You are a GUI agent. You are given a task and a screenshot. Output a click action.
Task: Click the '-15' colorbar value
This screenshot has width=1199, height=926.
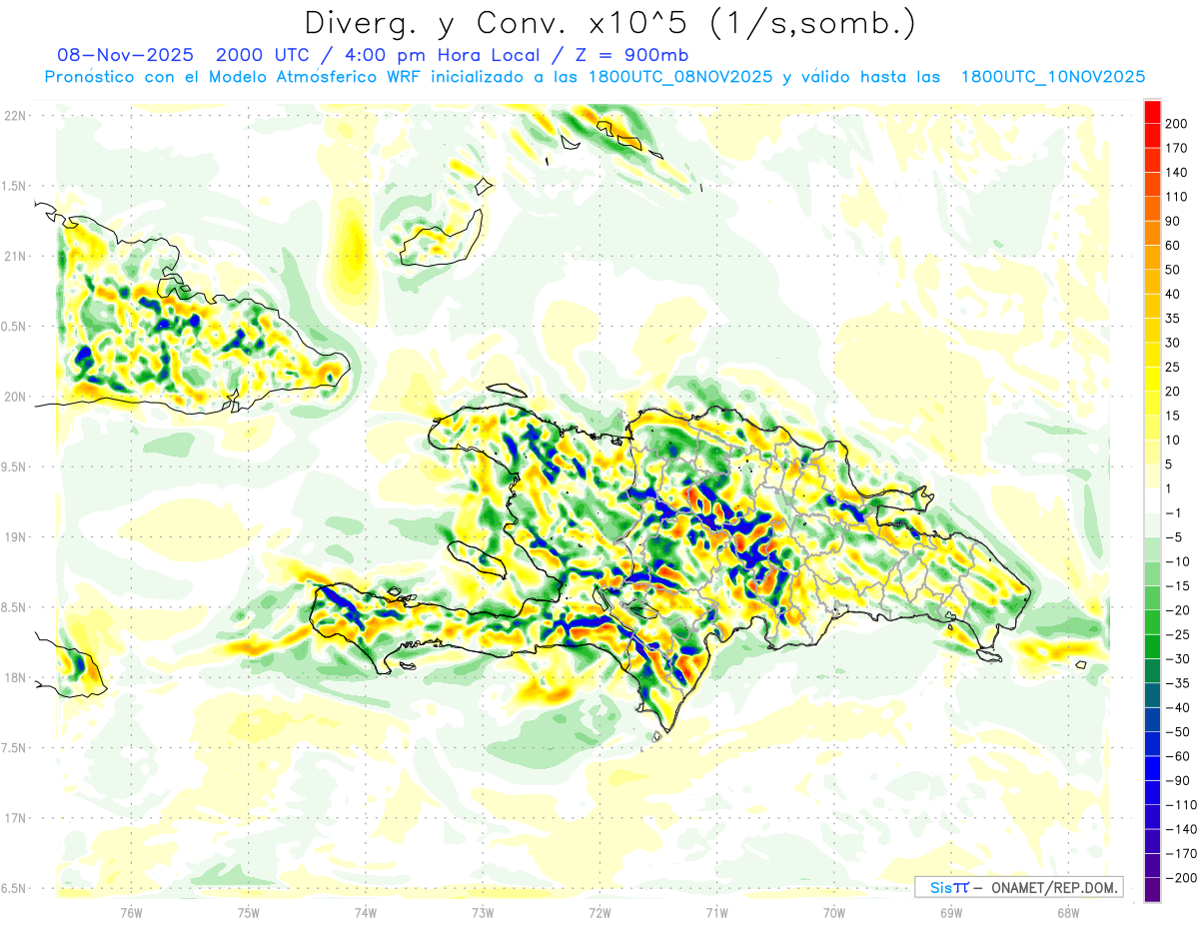pos(1178,586)
